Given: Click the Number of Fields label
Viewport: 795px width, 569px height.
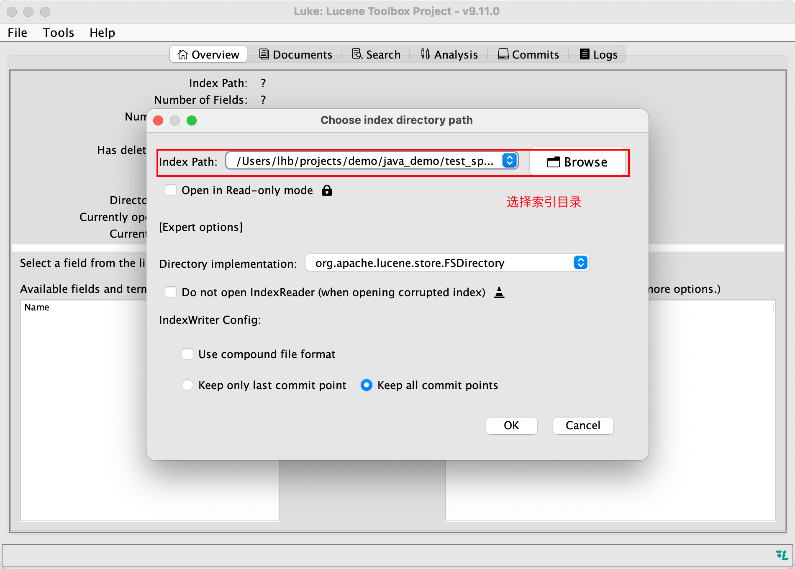Looking at the screenshot, I should (x=201, y=100).
